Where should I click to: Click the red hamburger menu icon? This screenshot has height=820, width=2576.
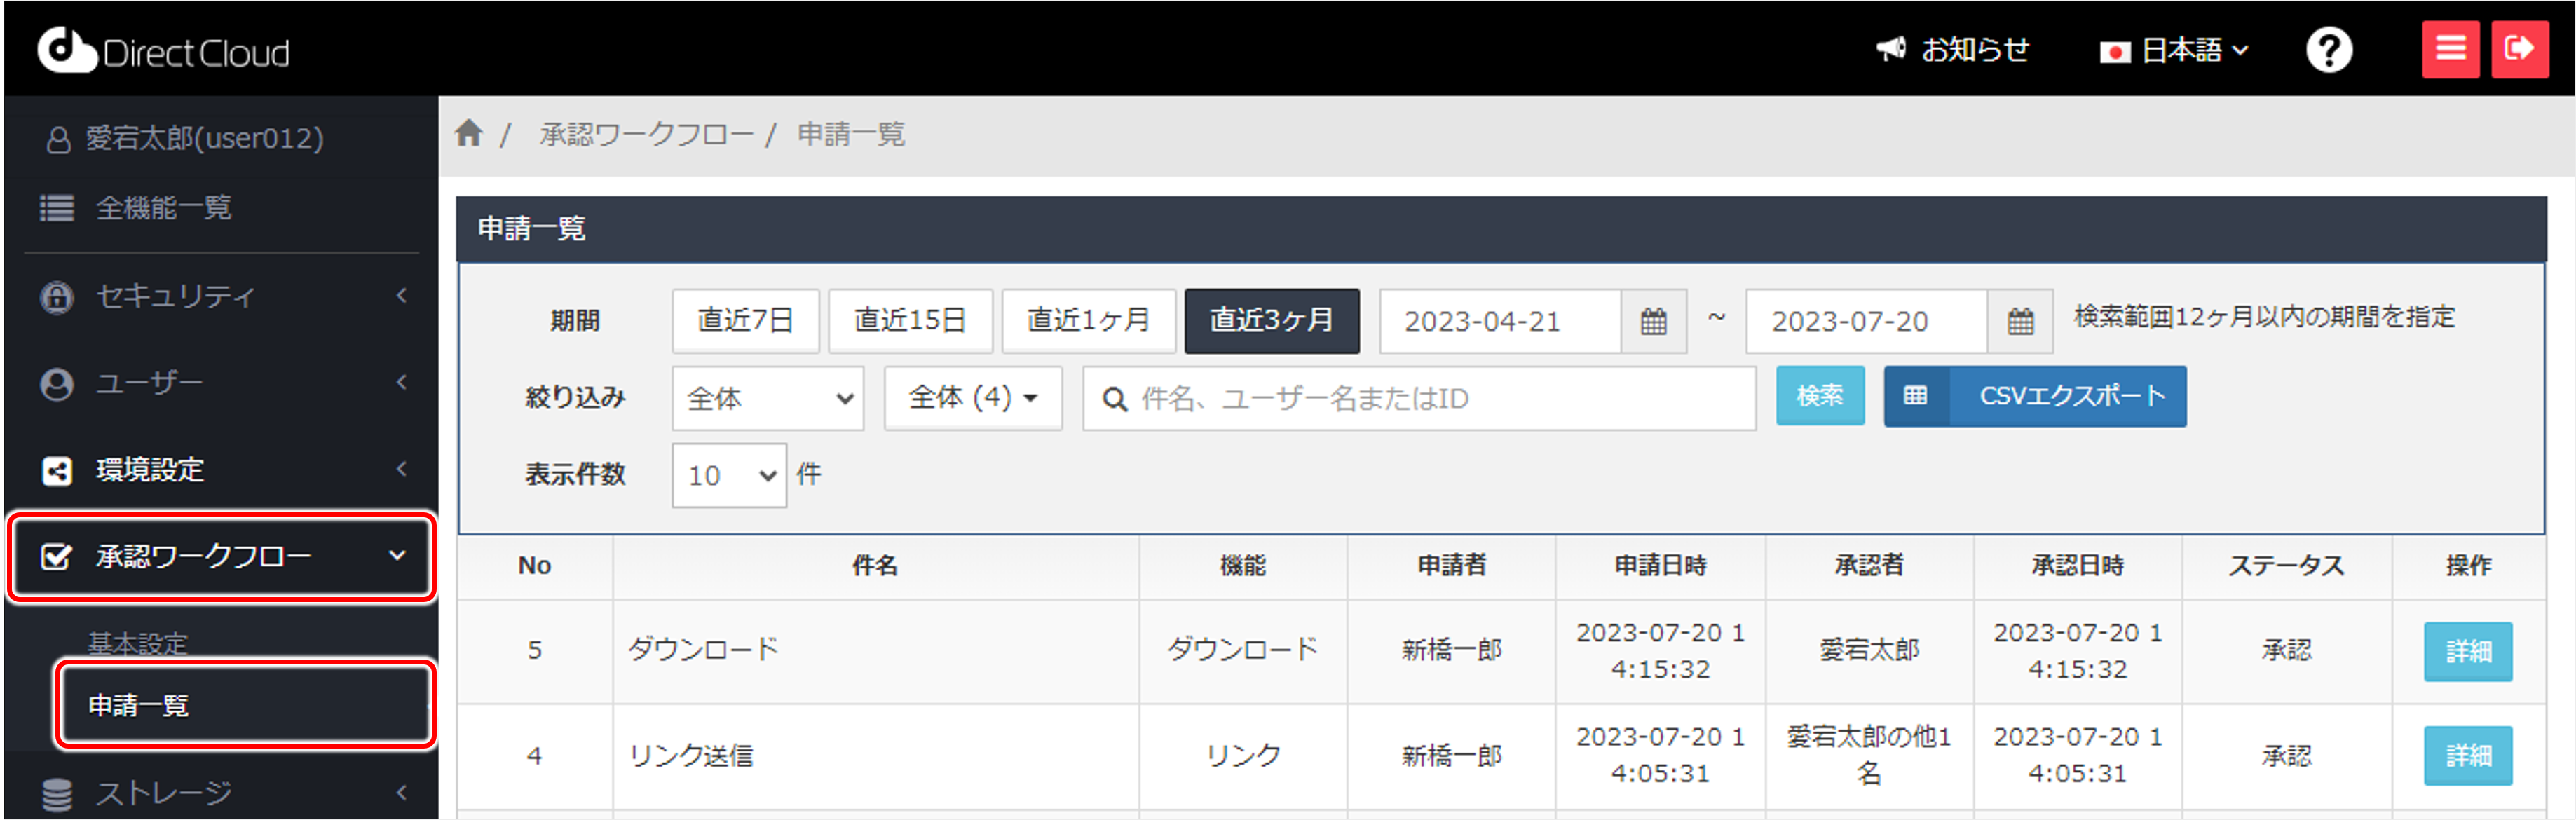pos(2449,49)
